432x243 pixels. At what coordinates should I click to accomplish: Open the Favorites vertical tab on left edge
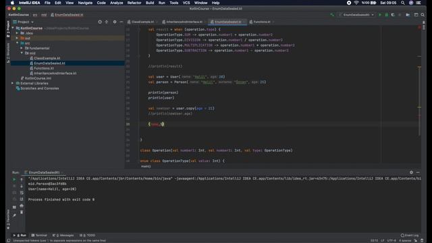[8, 219]
